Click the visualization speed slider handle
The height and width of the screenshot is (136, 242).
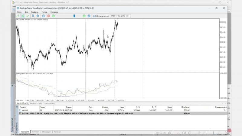74,16
